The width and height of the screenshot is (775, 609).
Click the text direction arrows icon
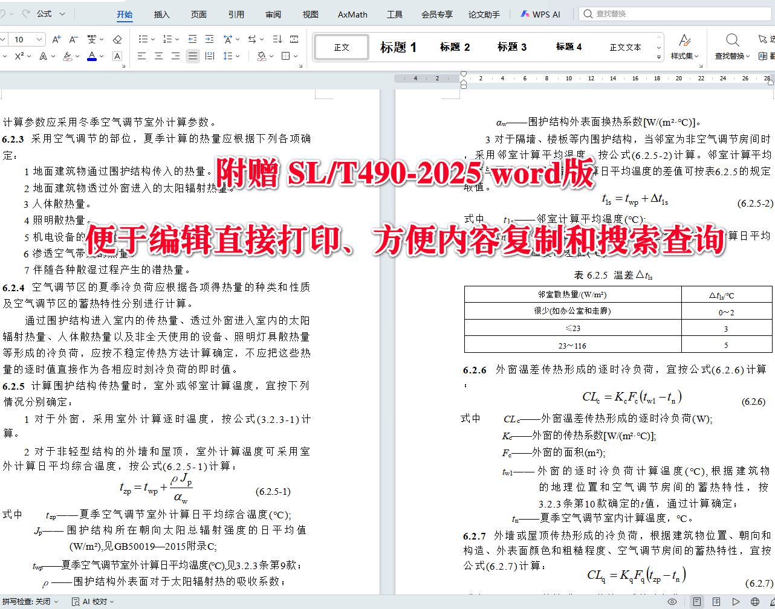tap(253, 39)
